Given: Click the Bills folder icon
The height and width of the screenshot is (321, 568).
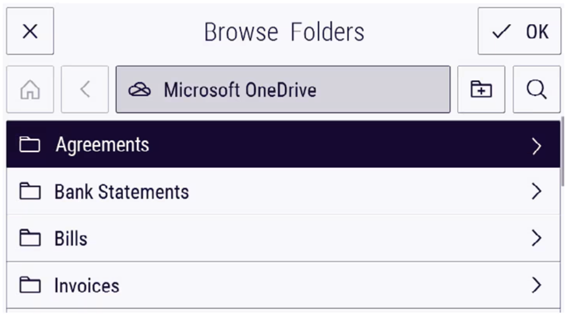Looking at the screenshot, I should (x=30, y=238).
